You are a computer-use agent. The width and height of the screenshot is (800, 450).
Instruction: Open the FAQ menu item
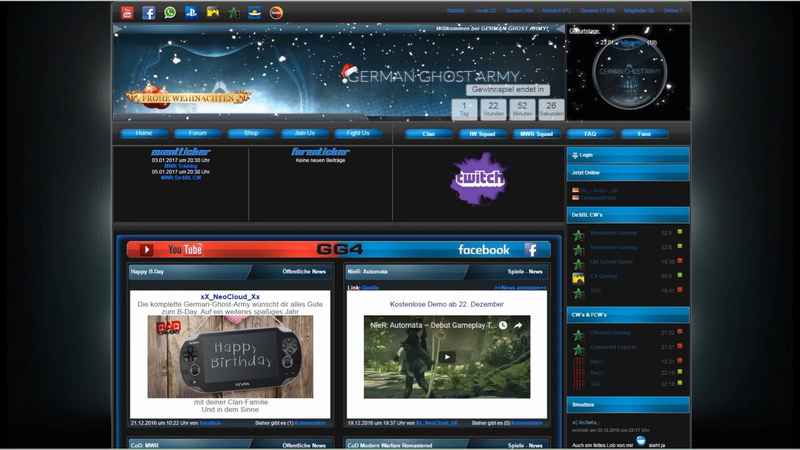tap(590, 134)
